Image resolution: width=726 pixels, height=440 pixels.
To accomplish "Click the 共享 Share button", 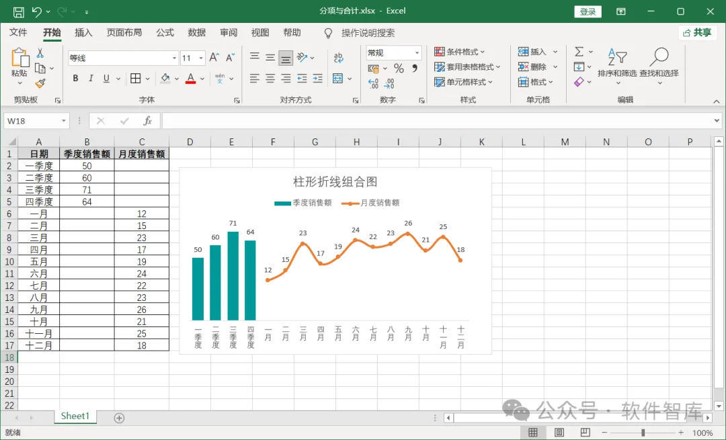I will (x=697, y=32).
